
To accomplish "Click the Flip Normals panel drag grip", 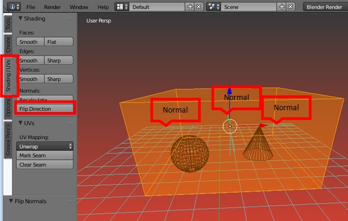I will click(70, 201).
